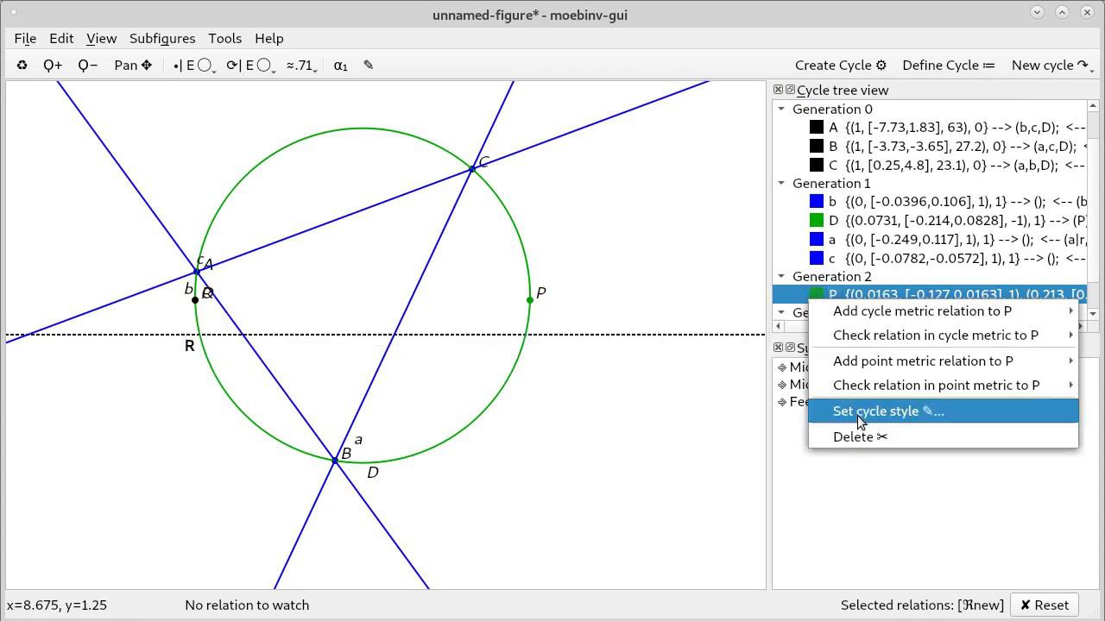Zoom in with the Q+ tool

pos(53,66)
